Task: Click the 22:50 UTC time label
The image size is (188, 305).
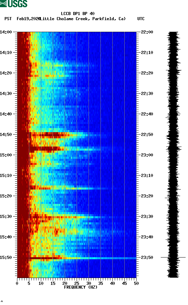Action: tap(147, 135)
